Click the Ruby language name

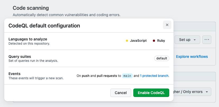click(x=161, y=41)
